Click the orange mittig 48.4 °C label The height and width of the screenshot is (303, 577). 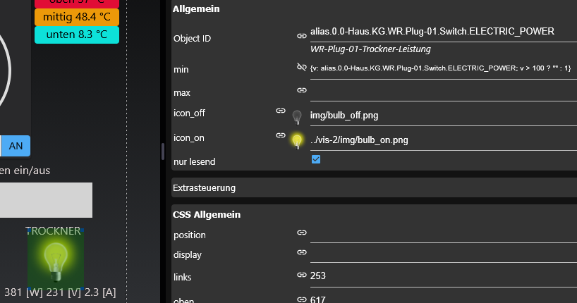[x=76, y=17]
